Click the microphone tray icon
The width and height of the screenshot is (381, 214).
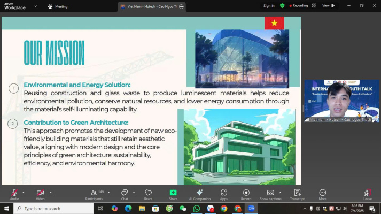tap(312, 209)
